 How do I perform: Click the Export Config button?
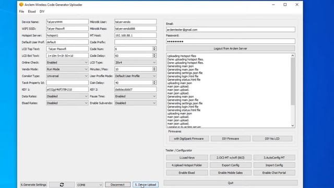coord(231,165)
